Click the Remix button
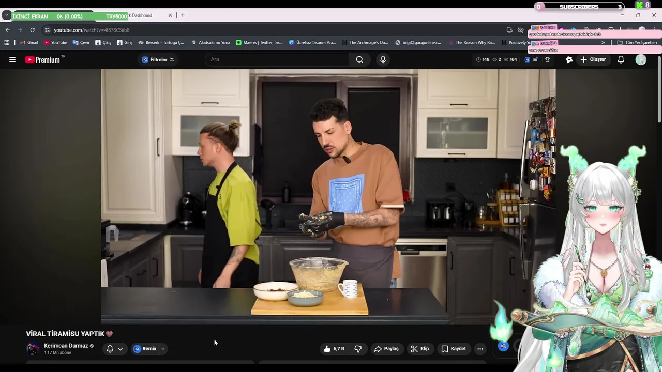Screen dimensions: 662x372 (145, 349)
